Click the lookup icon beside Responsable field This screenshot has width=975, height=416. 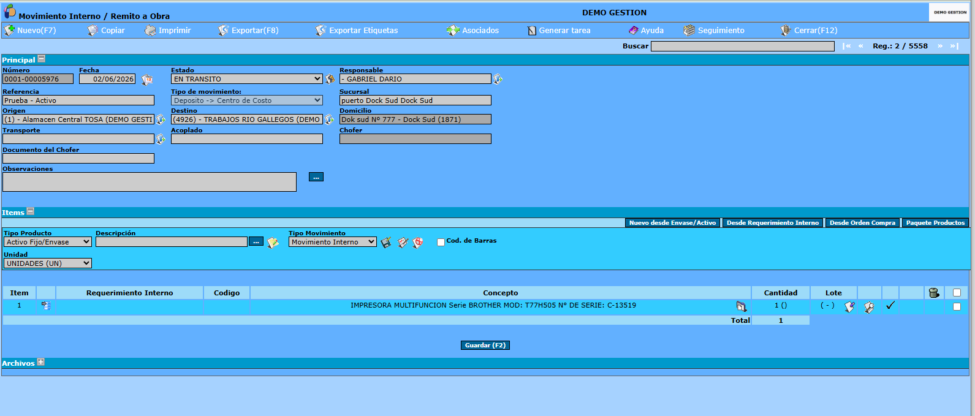(498, 79)
